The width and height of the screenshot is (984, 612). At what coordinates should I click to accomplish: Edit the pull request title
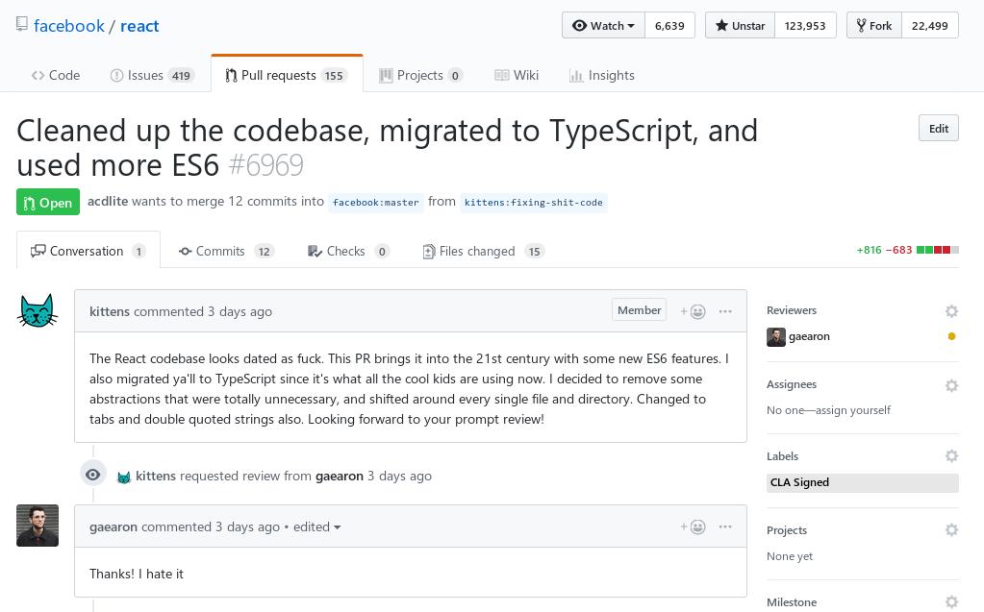click(x=938, y=129)
